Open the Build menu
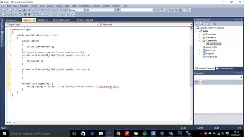The width and height of the screenshot is (244, 137). (42, 6)
